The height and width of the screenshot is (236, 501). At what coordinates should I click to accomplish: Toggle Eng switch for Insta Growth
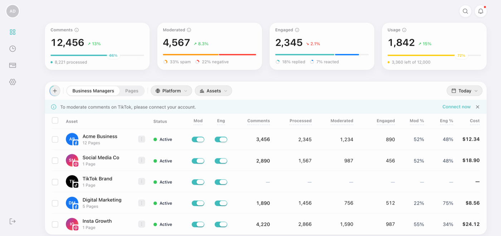point(221,224)
